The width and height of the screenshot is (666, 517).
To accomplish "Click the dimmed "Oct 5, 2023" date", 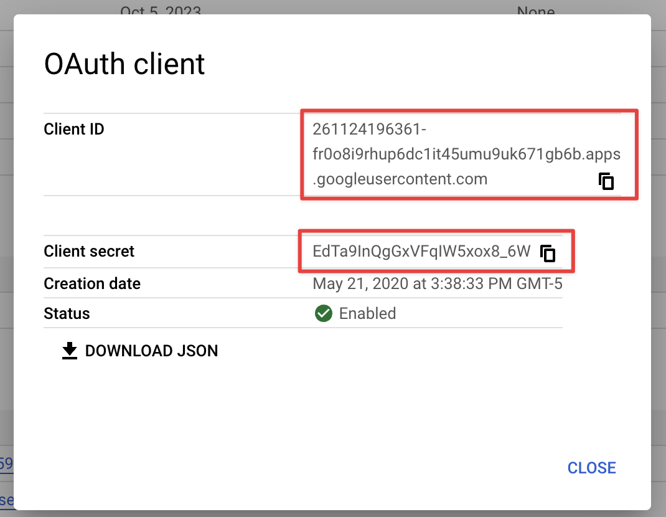I will click(161, 9).
